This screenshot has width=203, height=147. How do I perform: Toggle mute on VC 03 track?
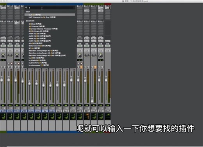(x=19, y=67)
